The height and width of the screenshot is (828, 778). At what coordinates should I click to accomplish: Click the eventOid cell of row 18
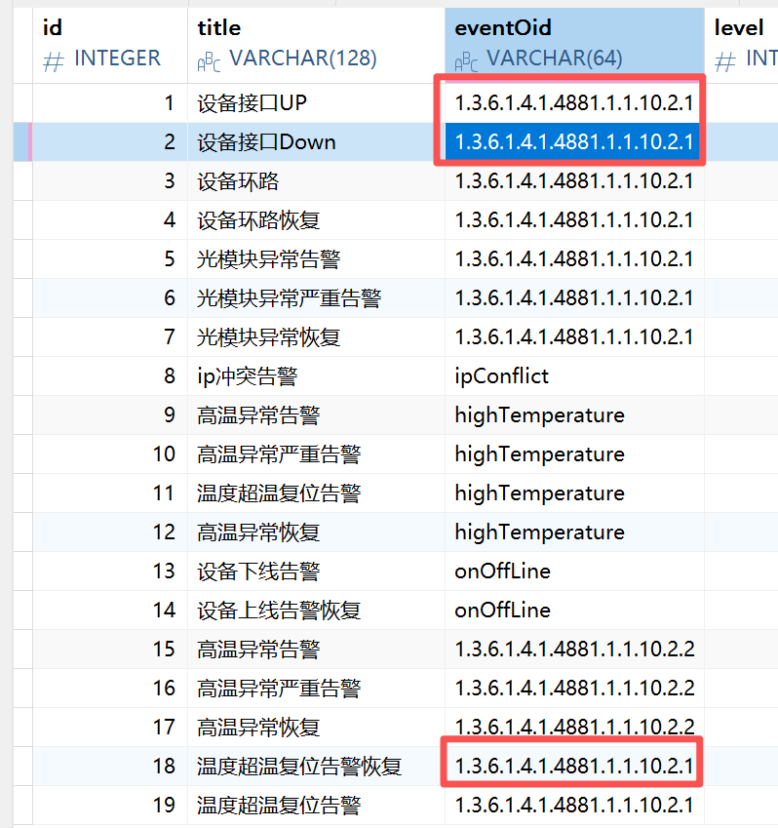pyautogui.click(x=573, y=767)
